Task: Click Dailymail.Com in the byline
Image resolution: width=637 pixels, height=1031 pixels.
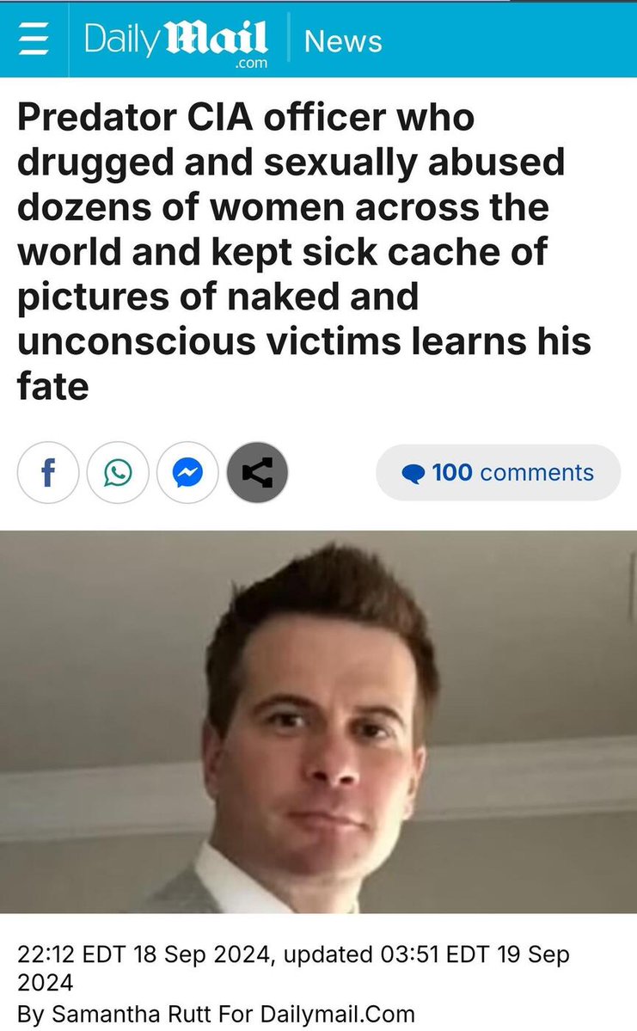Action: pyautogui.click(x=337, y=1013)
